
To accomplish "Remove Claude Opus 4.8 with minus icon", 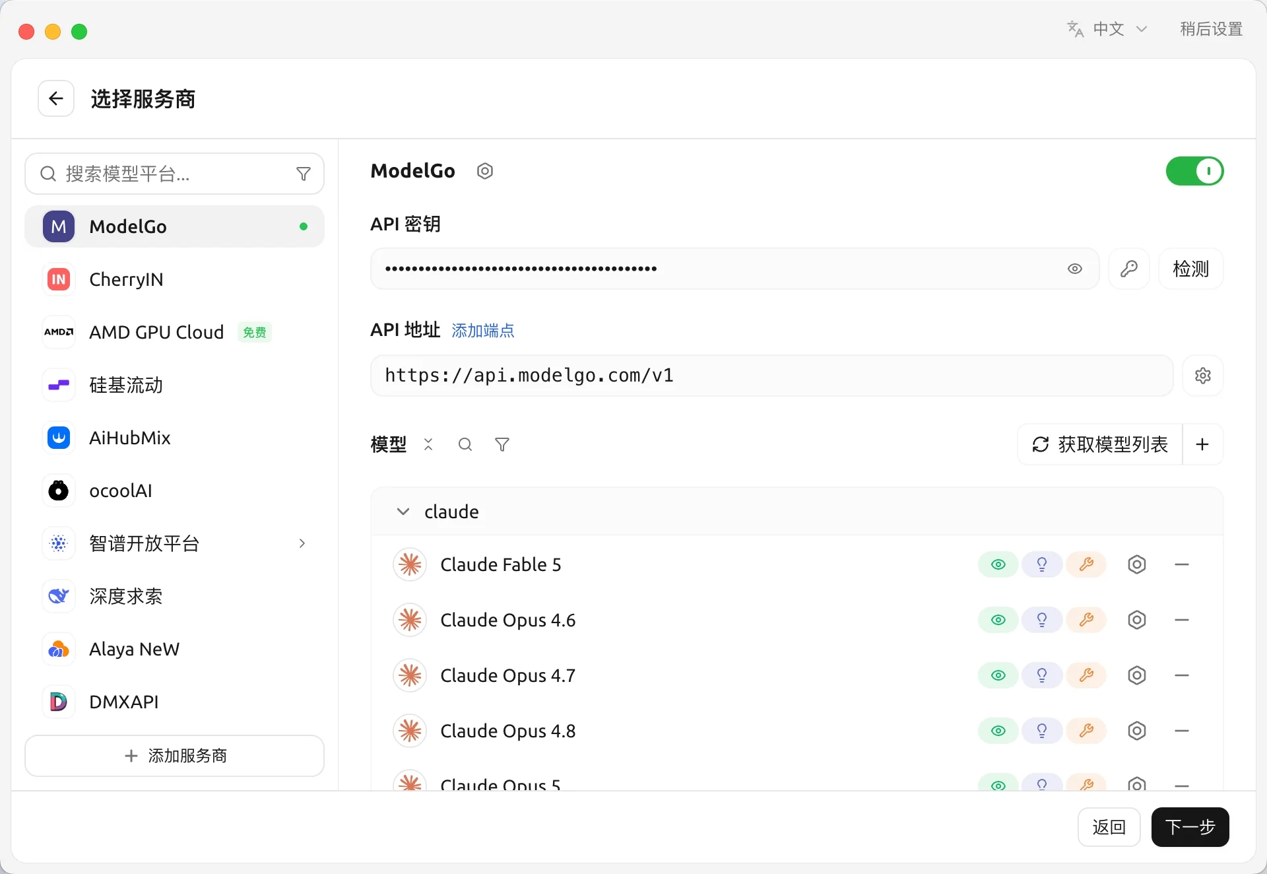I will pyautogui.click(x=1182, y=731).
